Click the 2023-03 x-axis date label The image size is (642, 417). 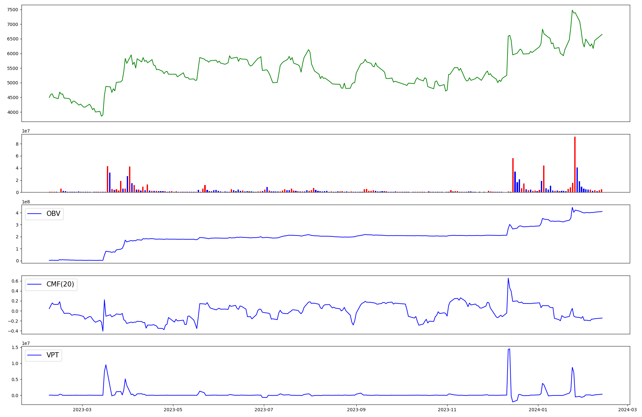point(82,410)
